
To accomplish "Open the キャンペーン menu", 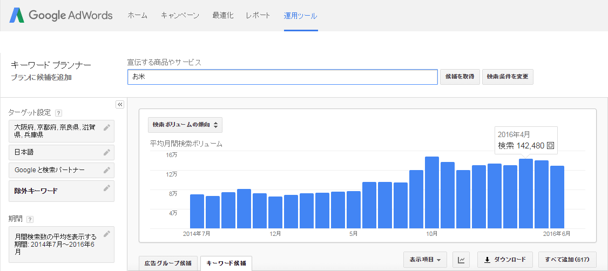I will (180, 16).
